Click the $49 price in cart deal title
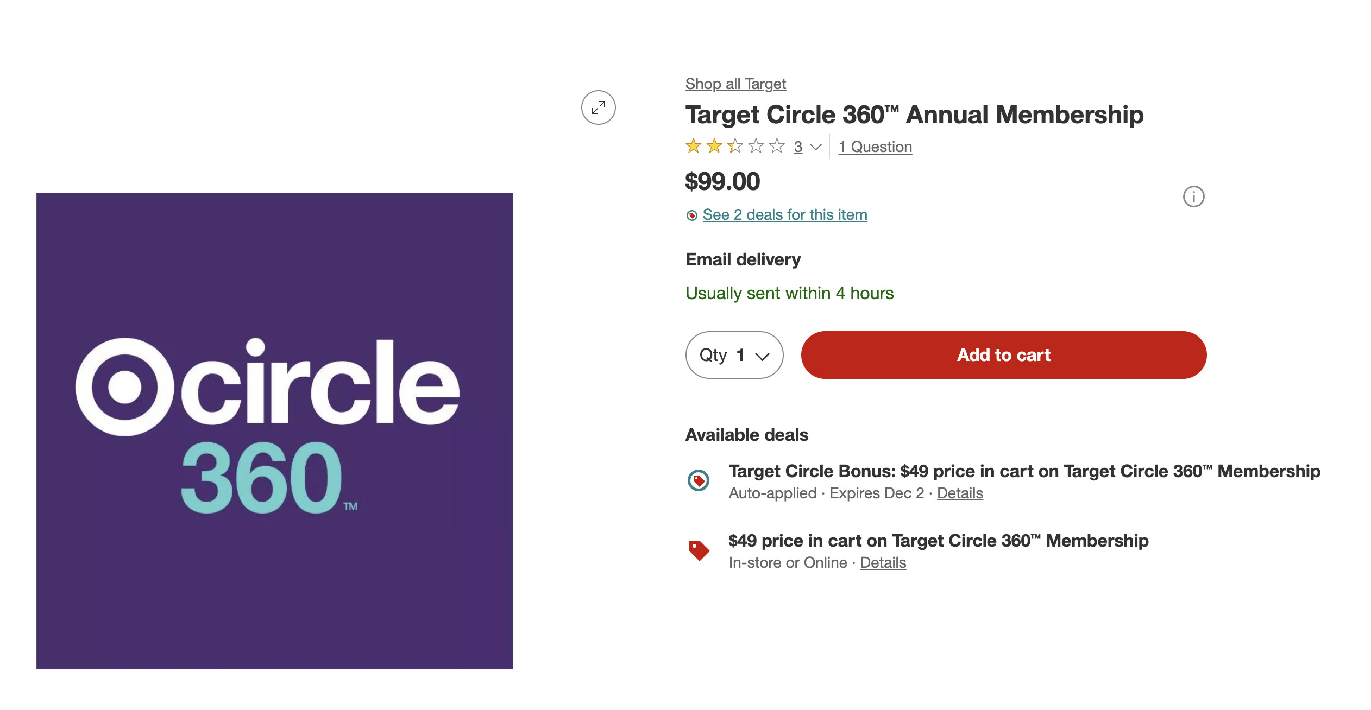Image resolution: width=1371 pixels, height=710 pixels. click(938, 541)
